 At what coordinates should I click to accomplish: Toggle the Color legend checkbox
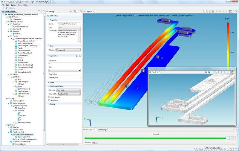[49, 97]
